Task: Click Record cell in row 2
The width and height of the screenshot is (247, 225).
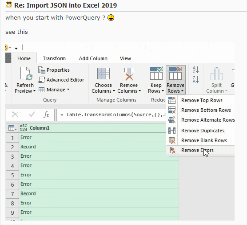Action: (99, 147)
